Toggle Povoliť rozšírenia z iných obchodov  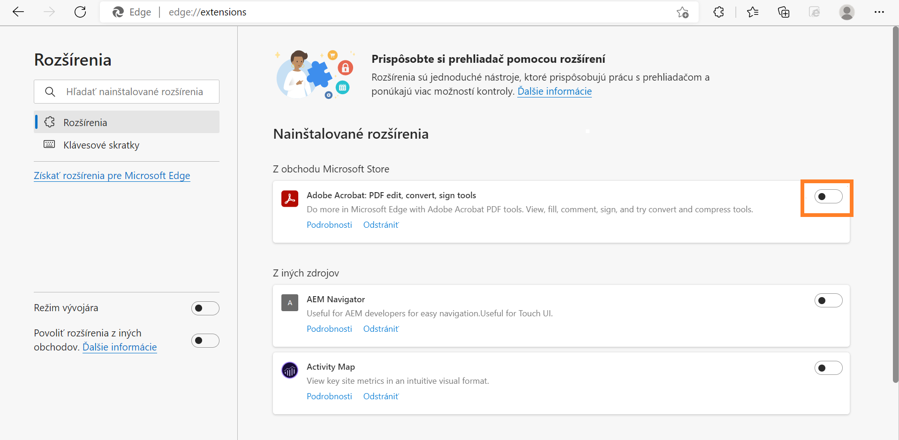click(205, 340)
